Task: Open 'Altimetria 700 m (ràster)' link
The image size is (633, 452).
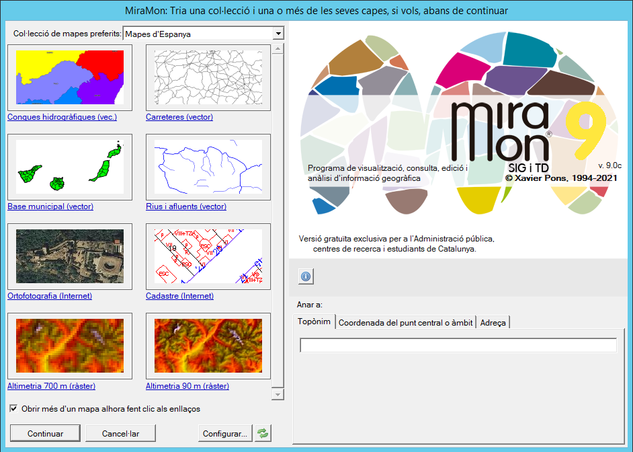Action: 51,386
